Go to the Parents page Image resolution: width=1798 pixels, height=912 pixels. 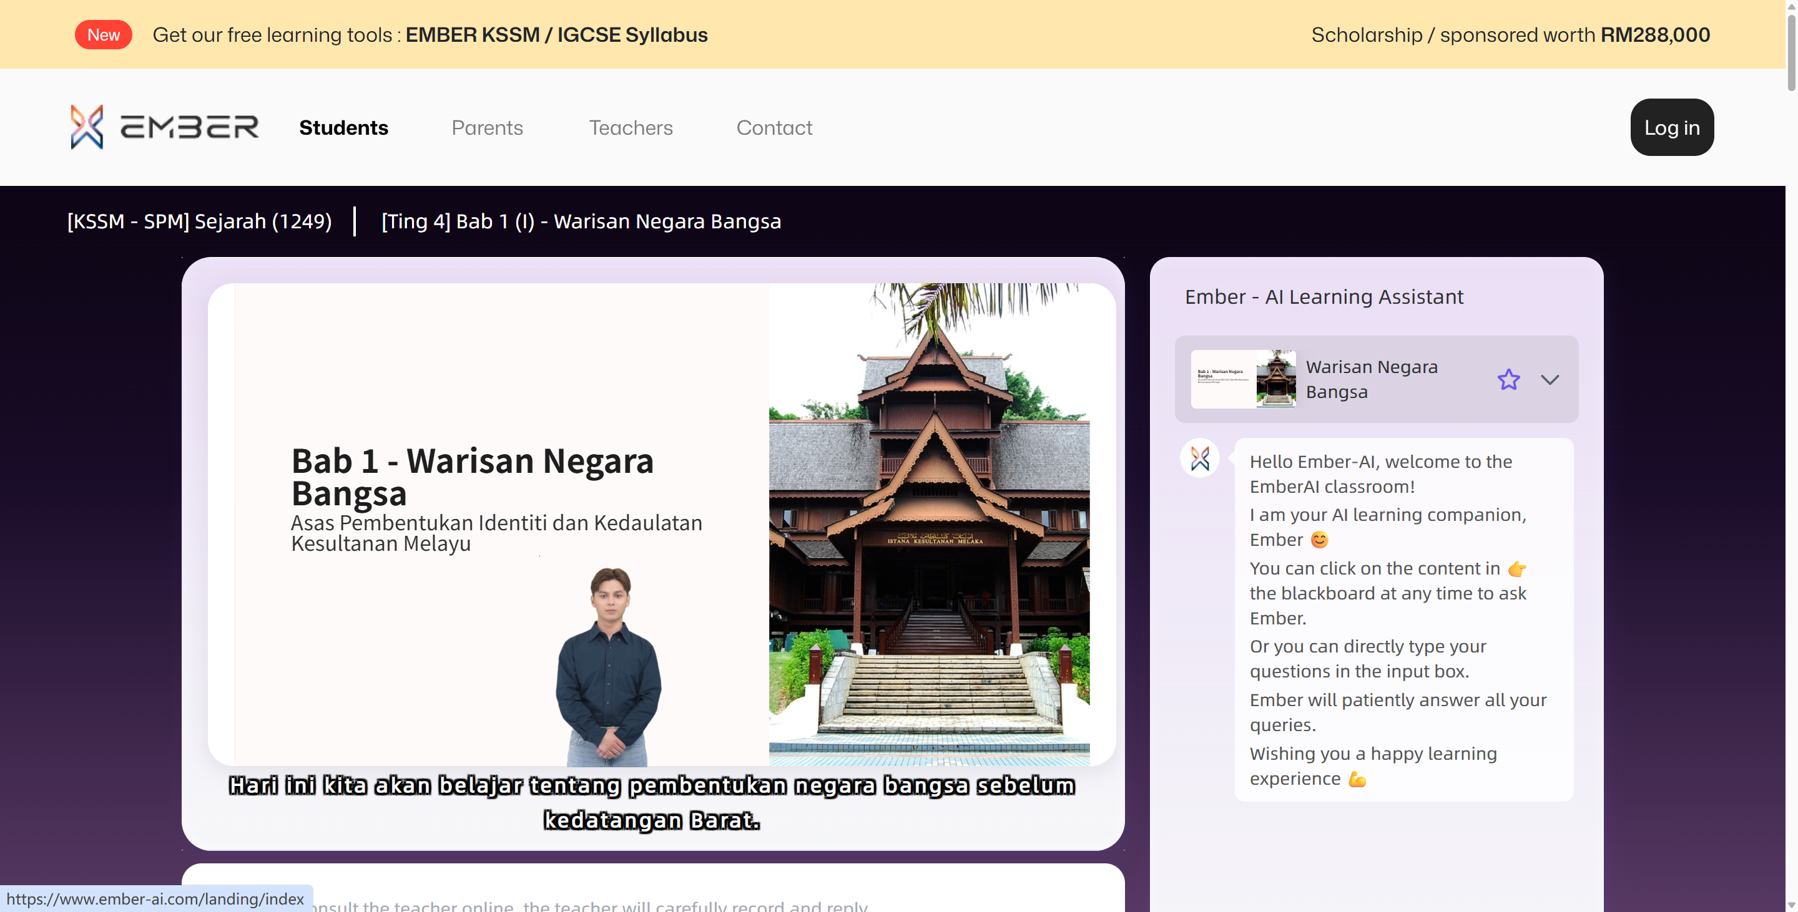[486, 128]
